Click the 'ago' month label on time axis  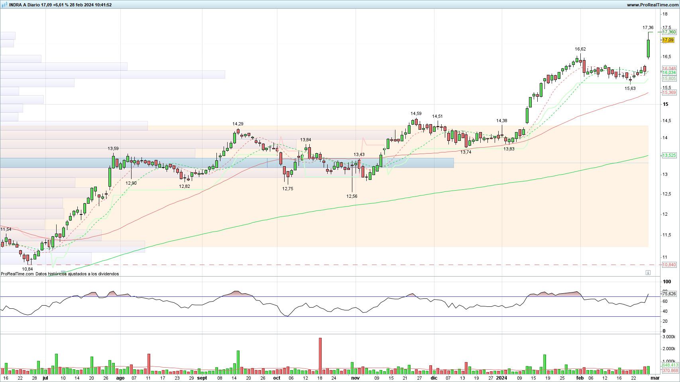(120, 378)
